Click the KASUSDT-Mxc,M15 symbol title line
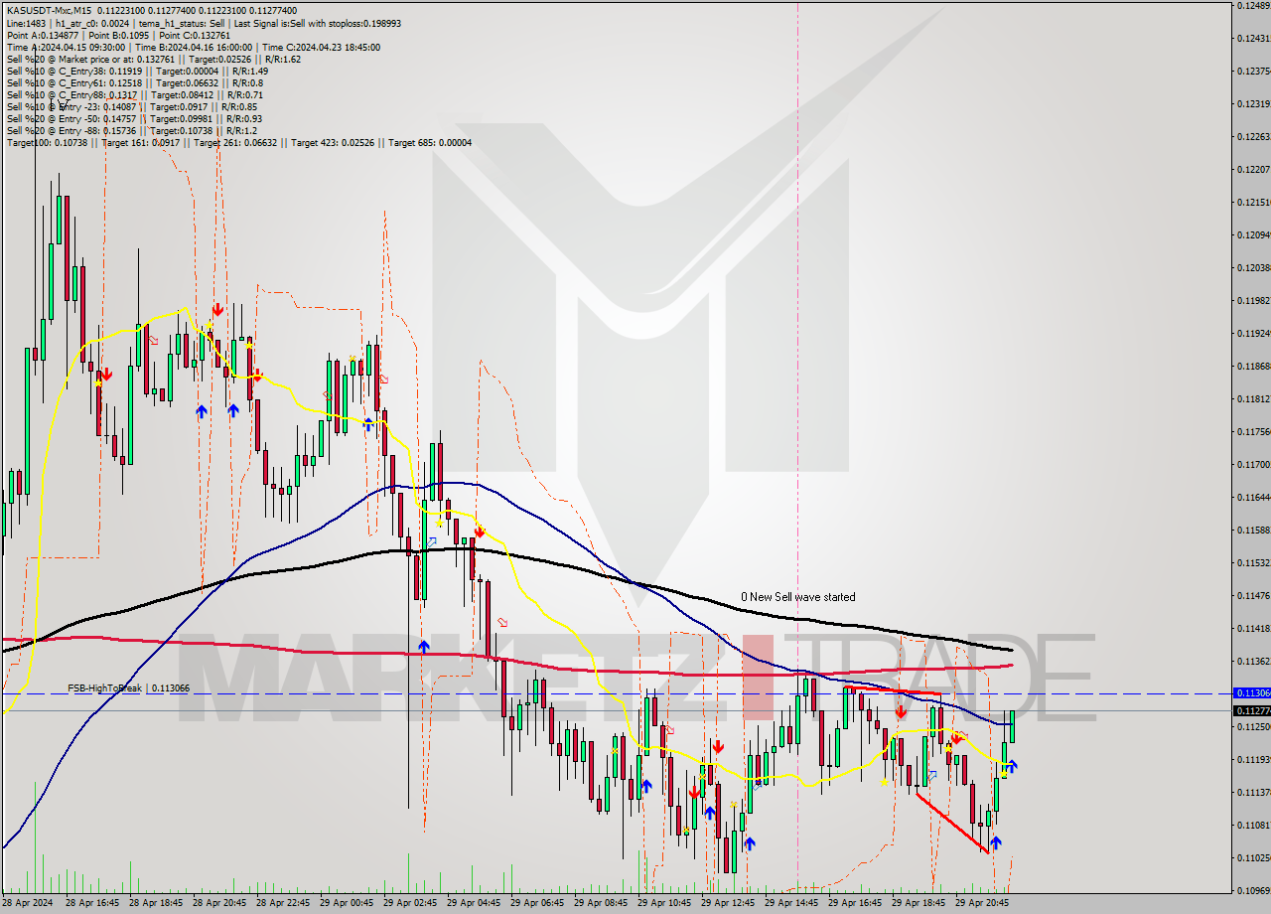Screen dimensions: 1271x914 point(151,10)
